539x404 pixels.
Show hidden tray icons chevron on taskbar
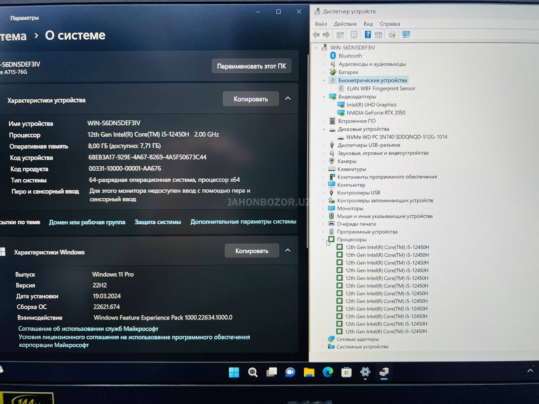[530, 370]
